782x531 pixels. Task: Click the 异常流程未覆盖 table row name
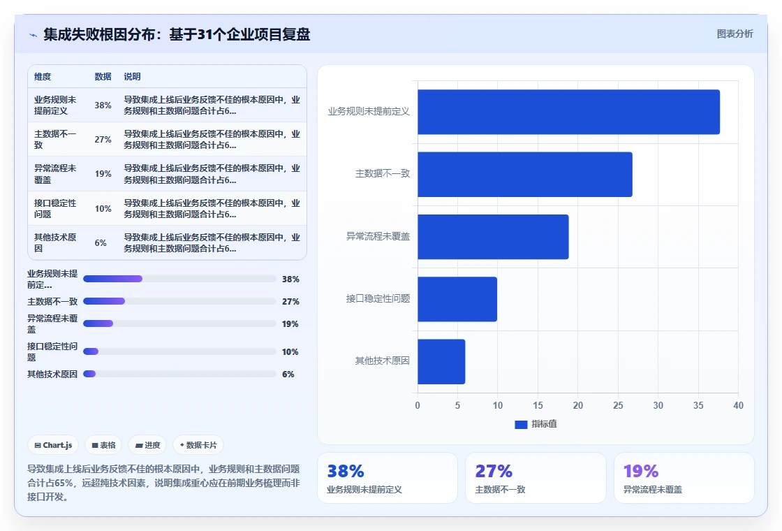pos(55,174)
